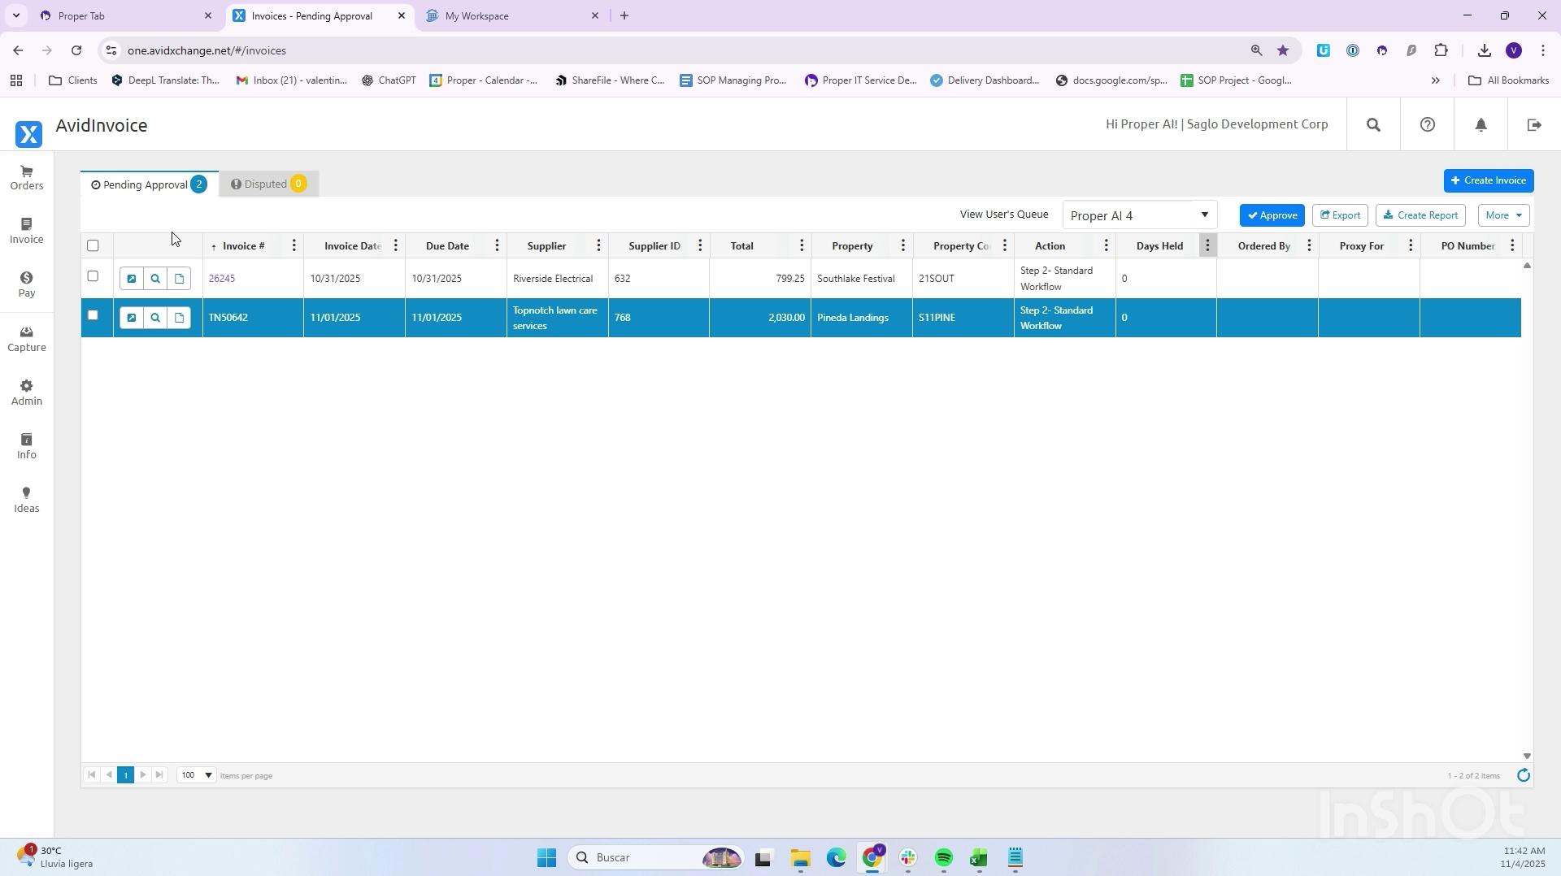This screenshot has width=1561, height=876.
Task: Preview invoice TN50642 with magnifier icon
Action: [155, 318]
